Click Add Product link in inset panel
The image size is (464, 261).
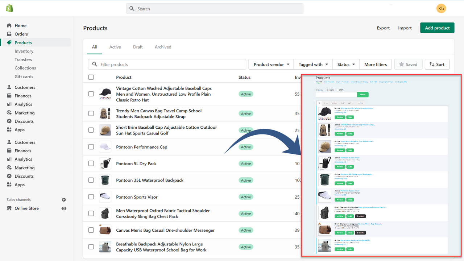[x=329, y=82]
